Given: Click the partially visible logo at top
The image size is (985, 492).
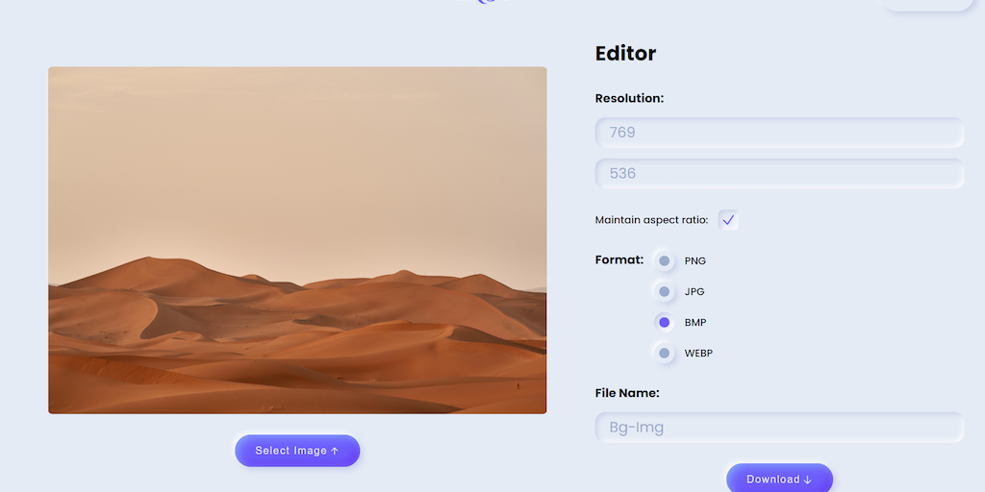Looking at the screenshot, I should [492, 2].
